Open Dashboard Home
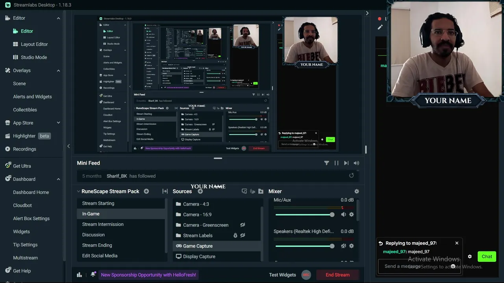Image resolution: width=504 pixels, height=283 pixels. pos(31,192)
